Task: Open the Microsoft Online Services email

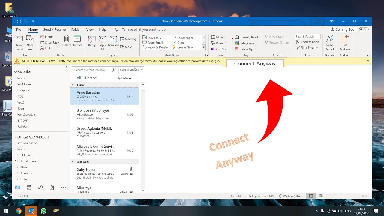Action: click(x=105, y=150)
